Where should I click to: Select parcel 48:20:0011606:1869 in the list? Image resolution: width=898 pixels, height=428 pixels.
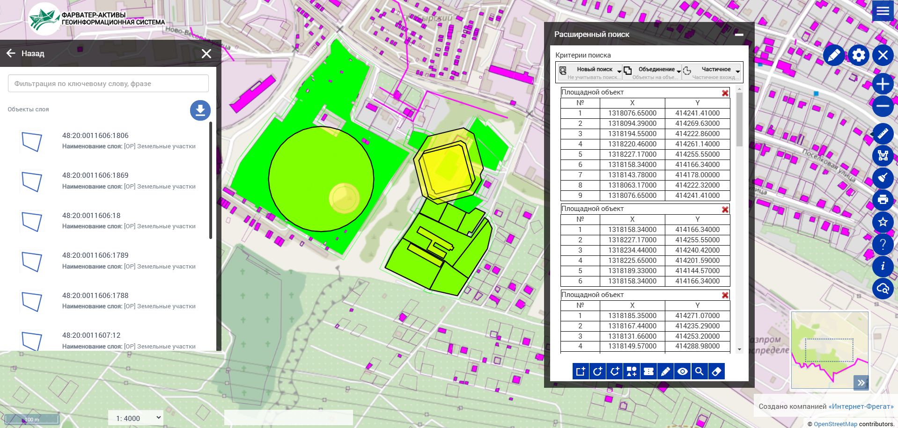click(x=95, y=175)
